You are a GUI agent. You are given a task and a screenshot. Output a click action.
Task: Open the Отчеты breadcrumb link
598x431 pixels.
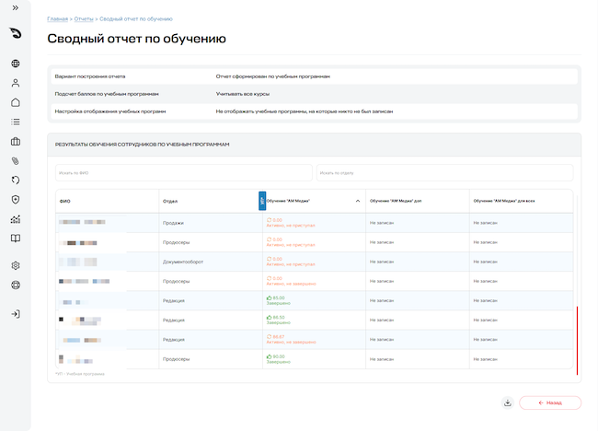[84, 18]
